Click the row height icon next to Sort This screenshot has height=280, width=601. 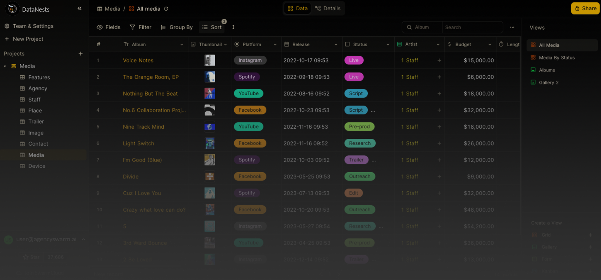[233, 27]
